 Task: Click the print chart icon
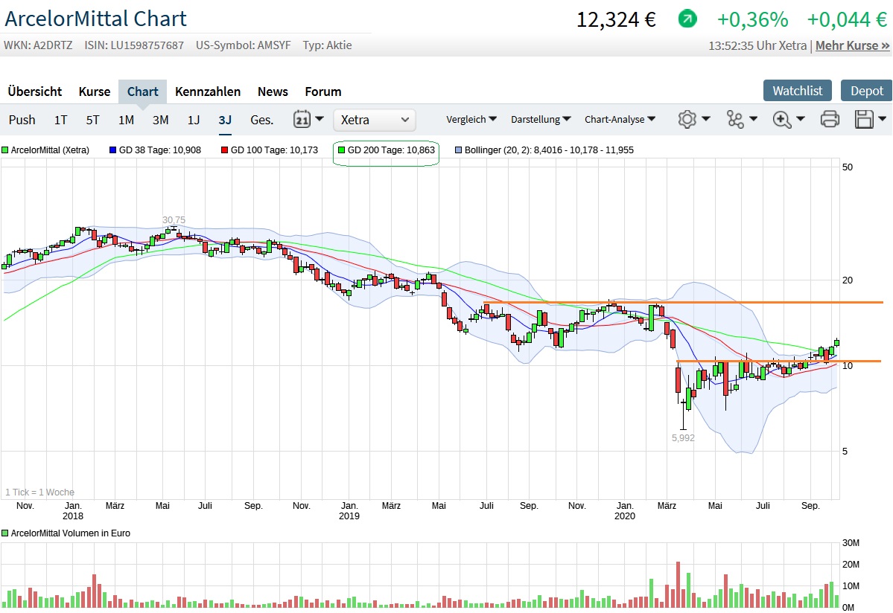tap(829, 119)
